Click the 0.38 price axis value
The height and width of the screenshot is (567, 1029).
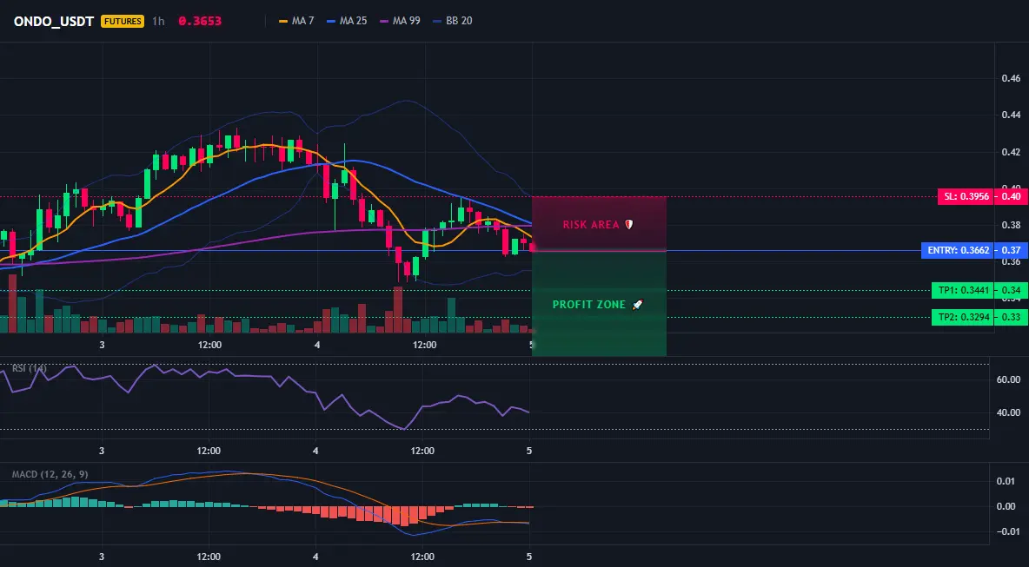[1011, 225]
